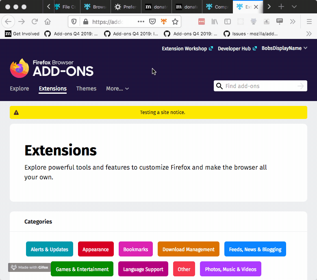The width and height of the screenshot is (317, 280).
Task: Open Get Involved bookmark
Action: (x=22, y=34)
